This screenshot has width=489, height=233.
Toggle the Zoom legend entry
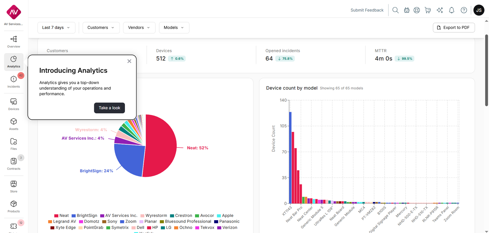128,222
